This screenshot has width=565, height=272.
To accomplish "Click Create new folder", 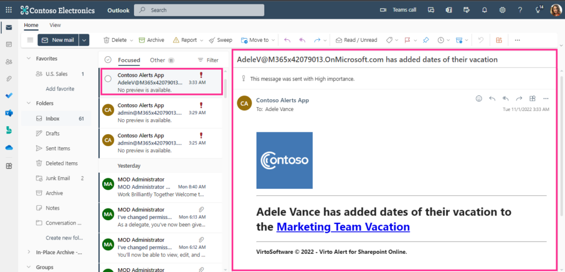I will click(x=64, y=238).
